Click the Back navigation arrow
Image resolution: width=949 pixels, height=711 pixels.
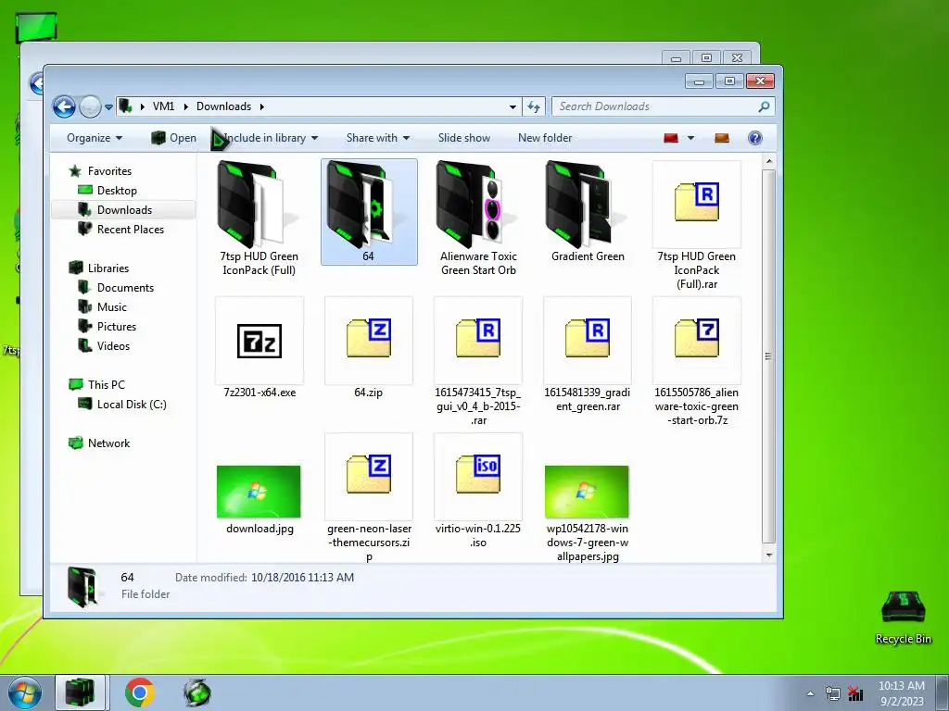(x=64, y=107)
